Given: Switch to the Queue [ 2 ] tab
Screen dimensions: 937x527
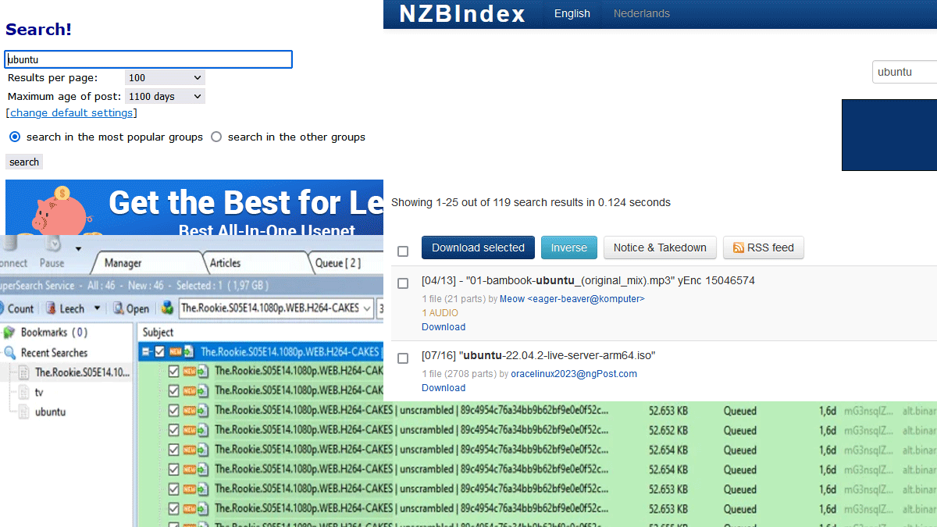Looking at the screenshot, I should pyautogui.click(x=337, y=263).
